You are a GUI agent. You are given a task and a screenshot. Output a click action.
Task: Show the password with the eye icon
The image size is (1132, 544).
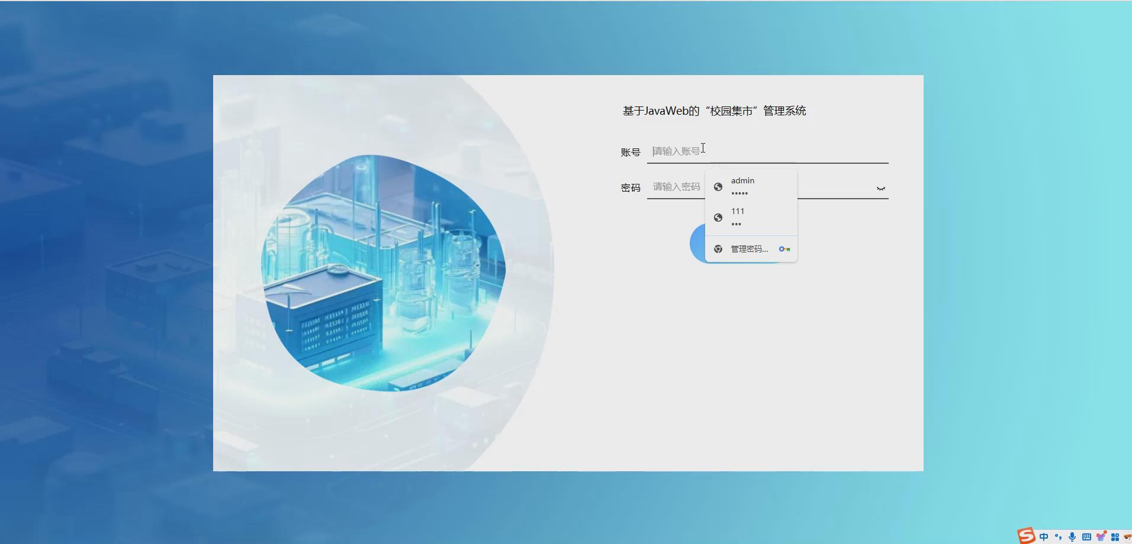[x=880, y=187]
